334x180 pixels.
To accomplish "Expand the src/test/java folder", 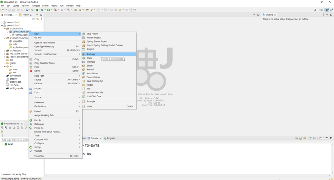I will (x=5, y=51).
